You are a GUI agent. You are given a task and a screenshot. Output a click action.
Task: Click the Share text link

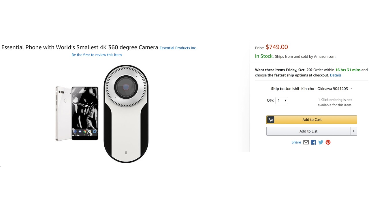tap(296, 142)
